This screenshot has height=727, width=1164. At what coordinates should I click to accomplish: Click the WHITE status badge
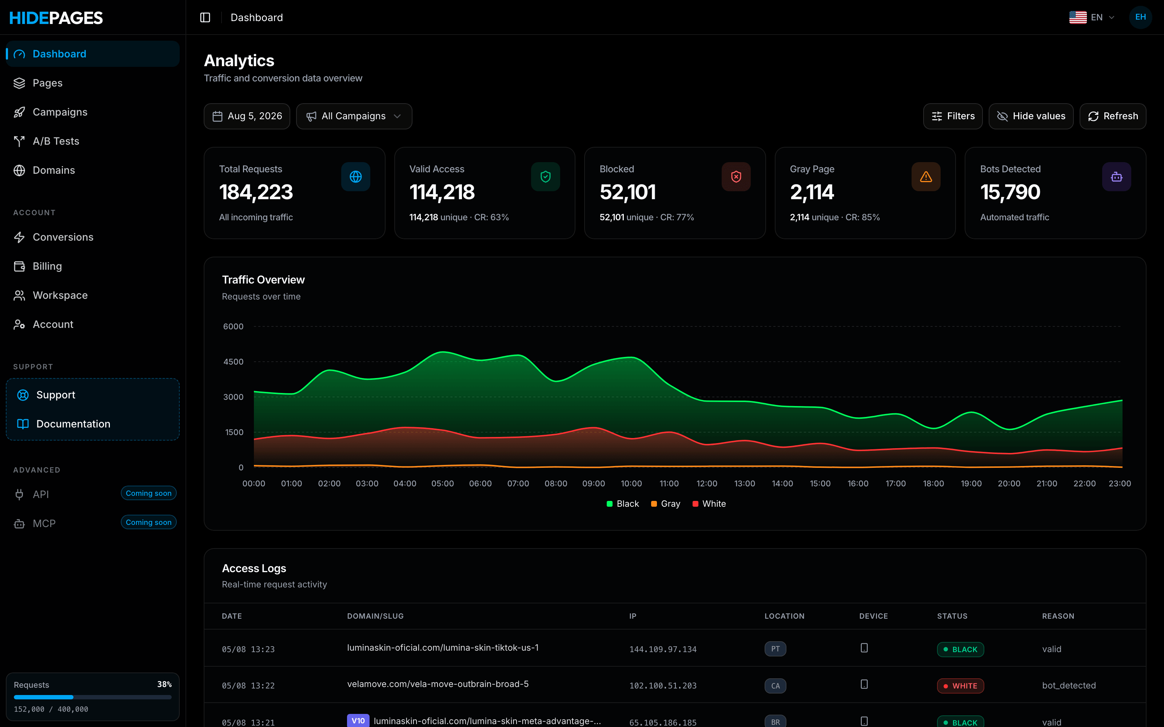960,686
